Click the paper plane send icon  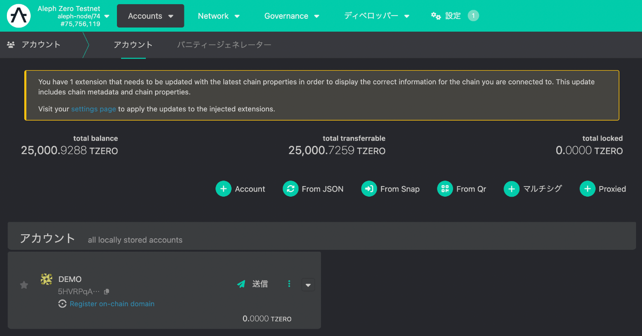(x=241, y=284)
